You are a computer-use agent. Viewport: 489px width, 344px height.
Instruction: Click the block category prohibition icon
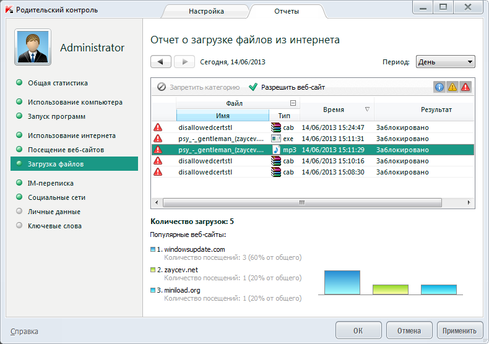coord(161,87)
